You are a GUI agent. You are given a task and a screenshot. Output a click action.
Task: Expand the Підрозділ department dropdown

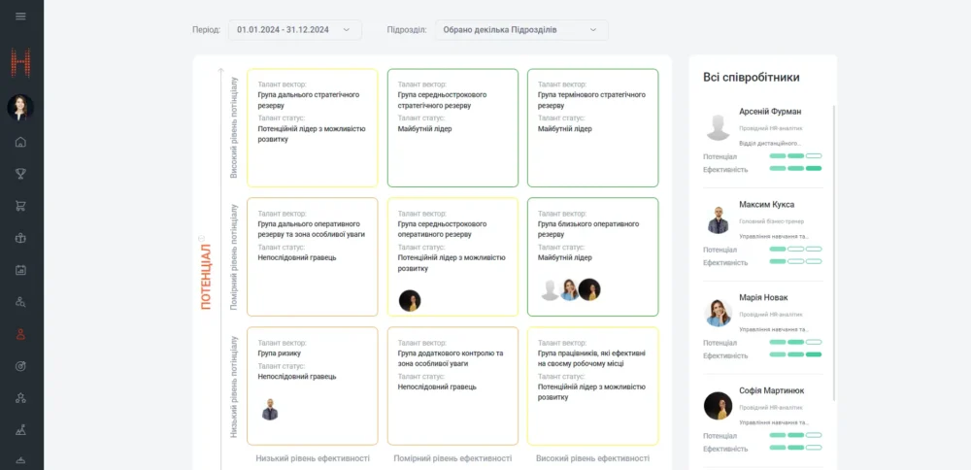click(521, 30)
